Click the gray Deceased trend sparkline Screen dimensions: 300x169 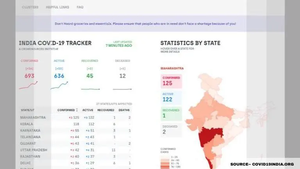(x=122, y=89)
